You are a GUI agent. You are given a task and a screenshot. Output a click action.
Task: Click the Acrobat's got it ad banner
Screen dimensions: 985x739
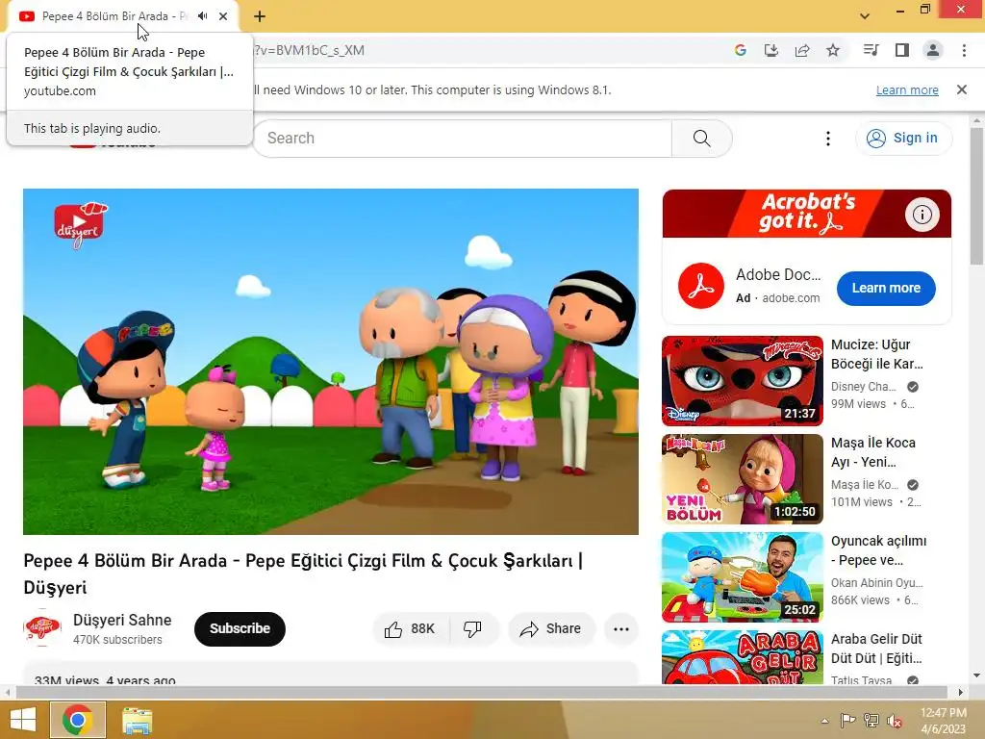click(x=807, y=214)
